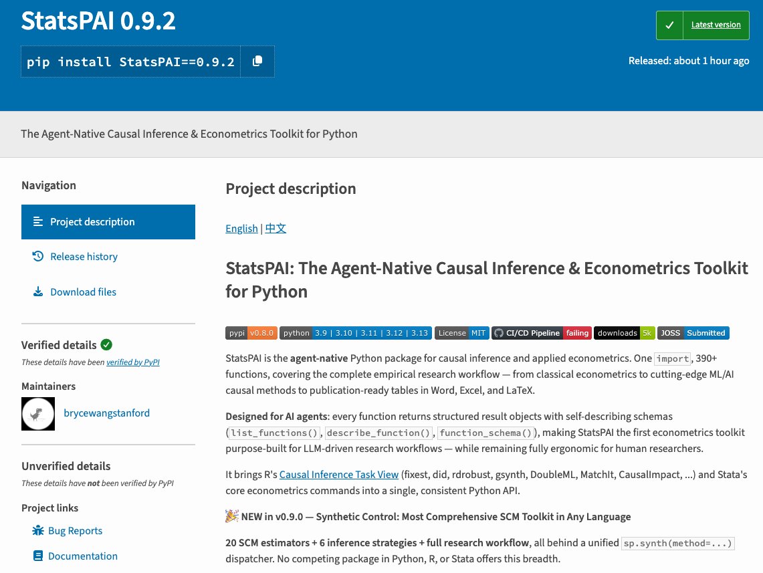This screenshot has height=573, width=763.
Task: Click sp.synth(method=...) inline code
Action: 678,544
